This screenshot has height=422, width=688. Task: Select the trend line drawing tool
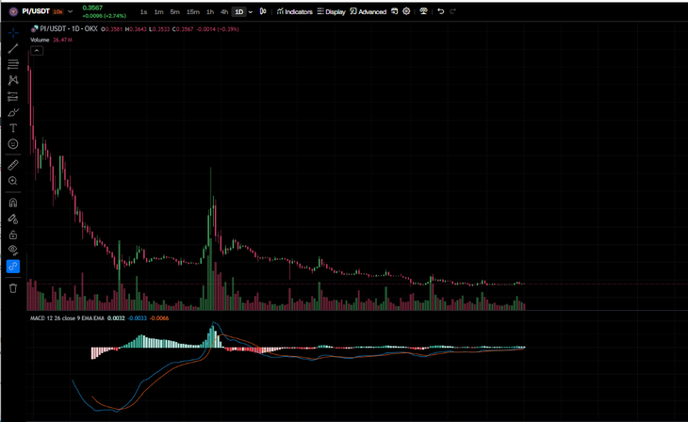(13, 49)
